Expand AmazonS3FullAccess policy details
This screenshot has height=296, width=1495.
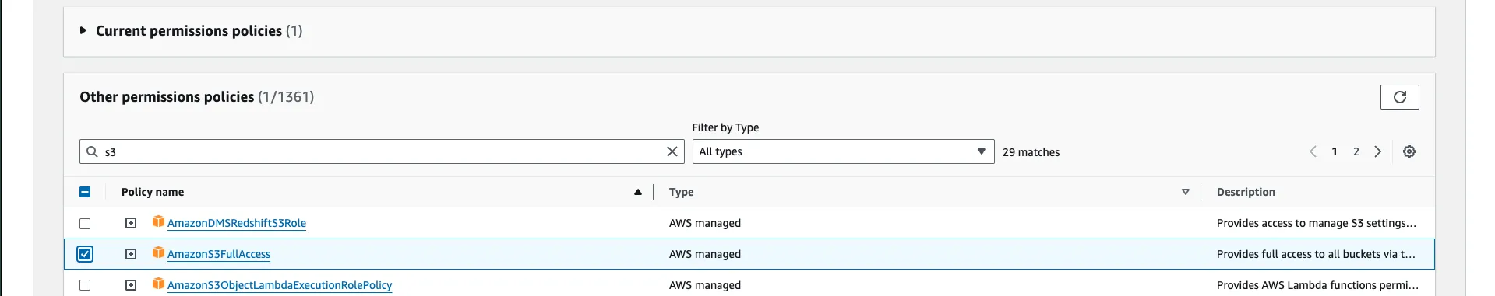[x=131, y=254]
